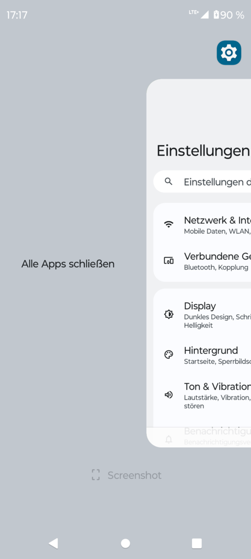251x559 pixels.
Task: Tap Alle Apps schließen
Action: [x=68, y=264]
